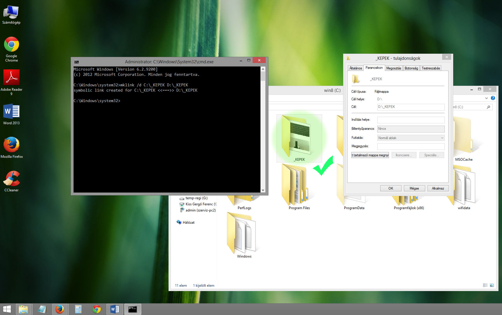Click the Megjegyzés text field
502x315 pixels.
pos(411,146)
